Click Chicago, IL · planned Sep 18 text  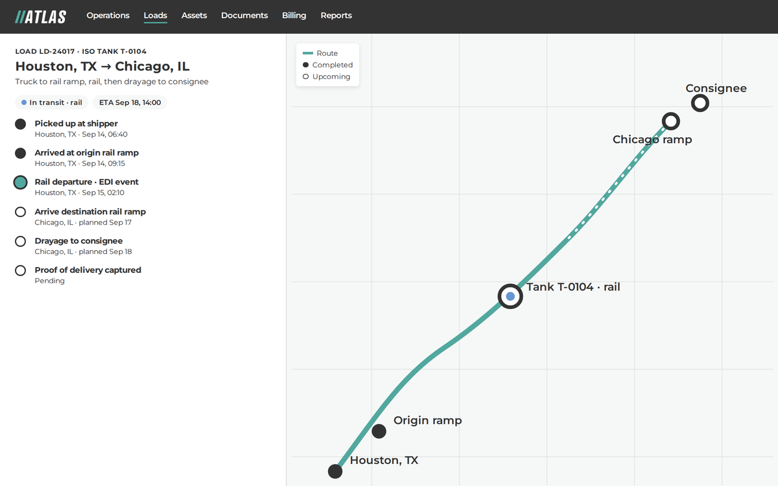click(84, 252)
